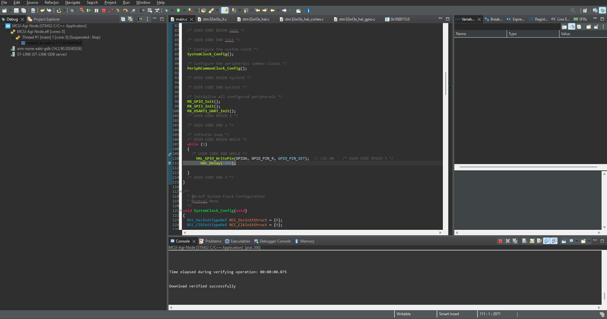Click the Terminate icon in Console toolbar
Viewport: 607px width, 319px height.
[500, 241]
